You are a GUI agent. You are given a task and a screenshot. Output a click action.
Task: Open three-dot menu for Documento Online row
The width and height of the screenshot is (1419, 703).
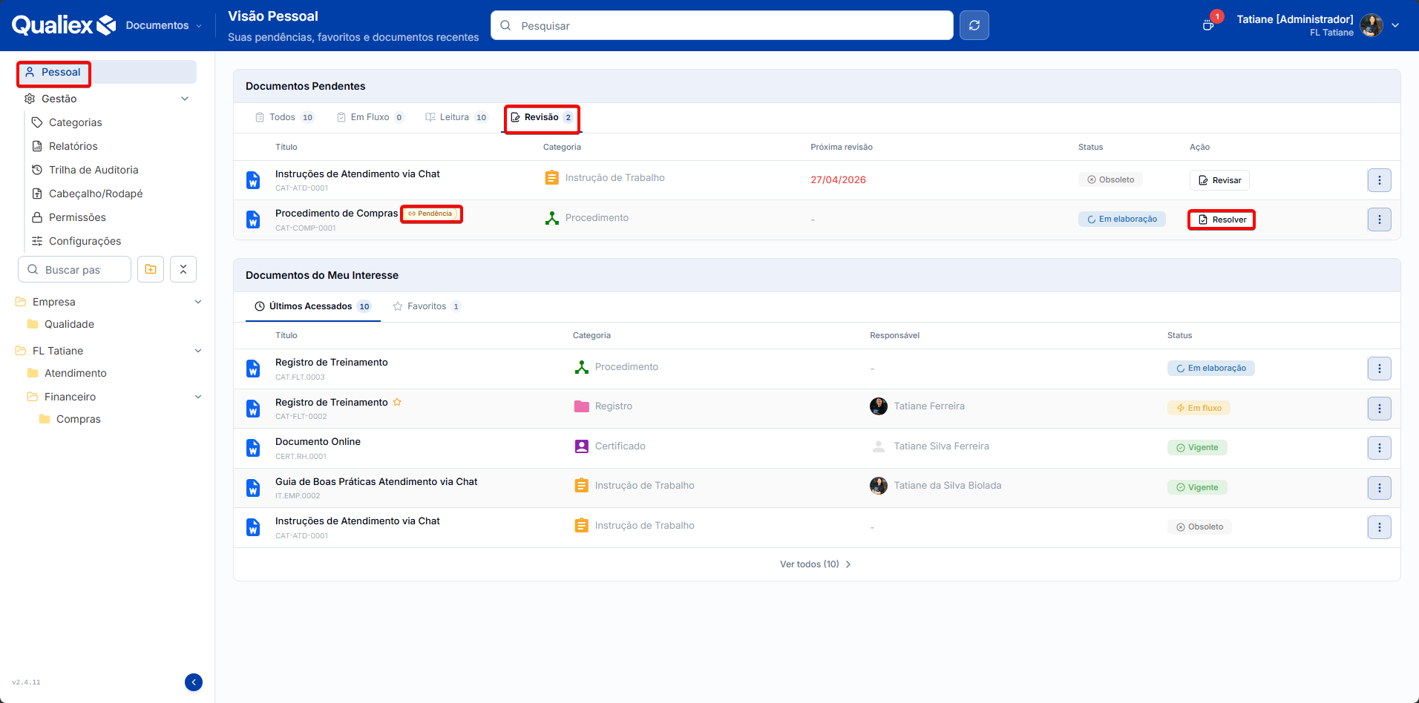coord(1380,448)
